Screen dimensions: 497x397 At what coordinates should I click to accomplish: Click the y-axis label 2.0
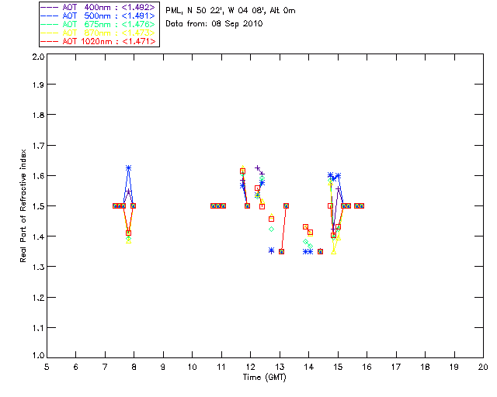(x=38, y=57)
